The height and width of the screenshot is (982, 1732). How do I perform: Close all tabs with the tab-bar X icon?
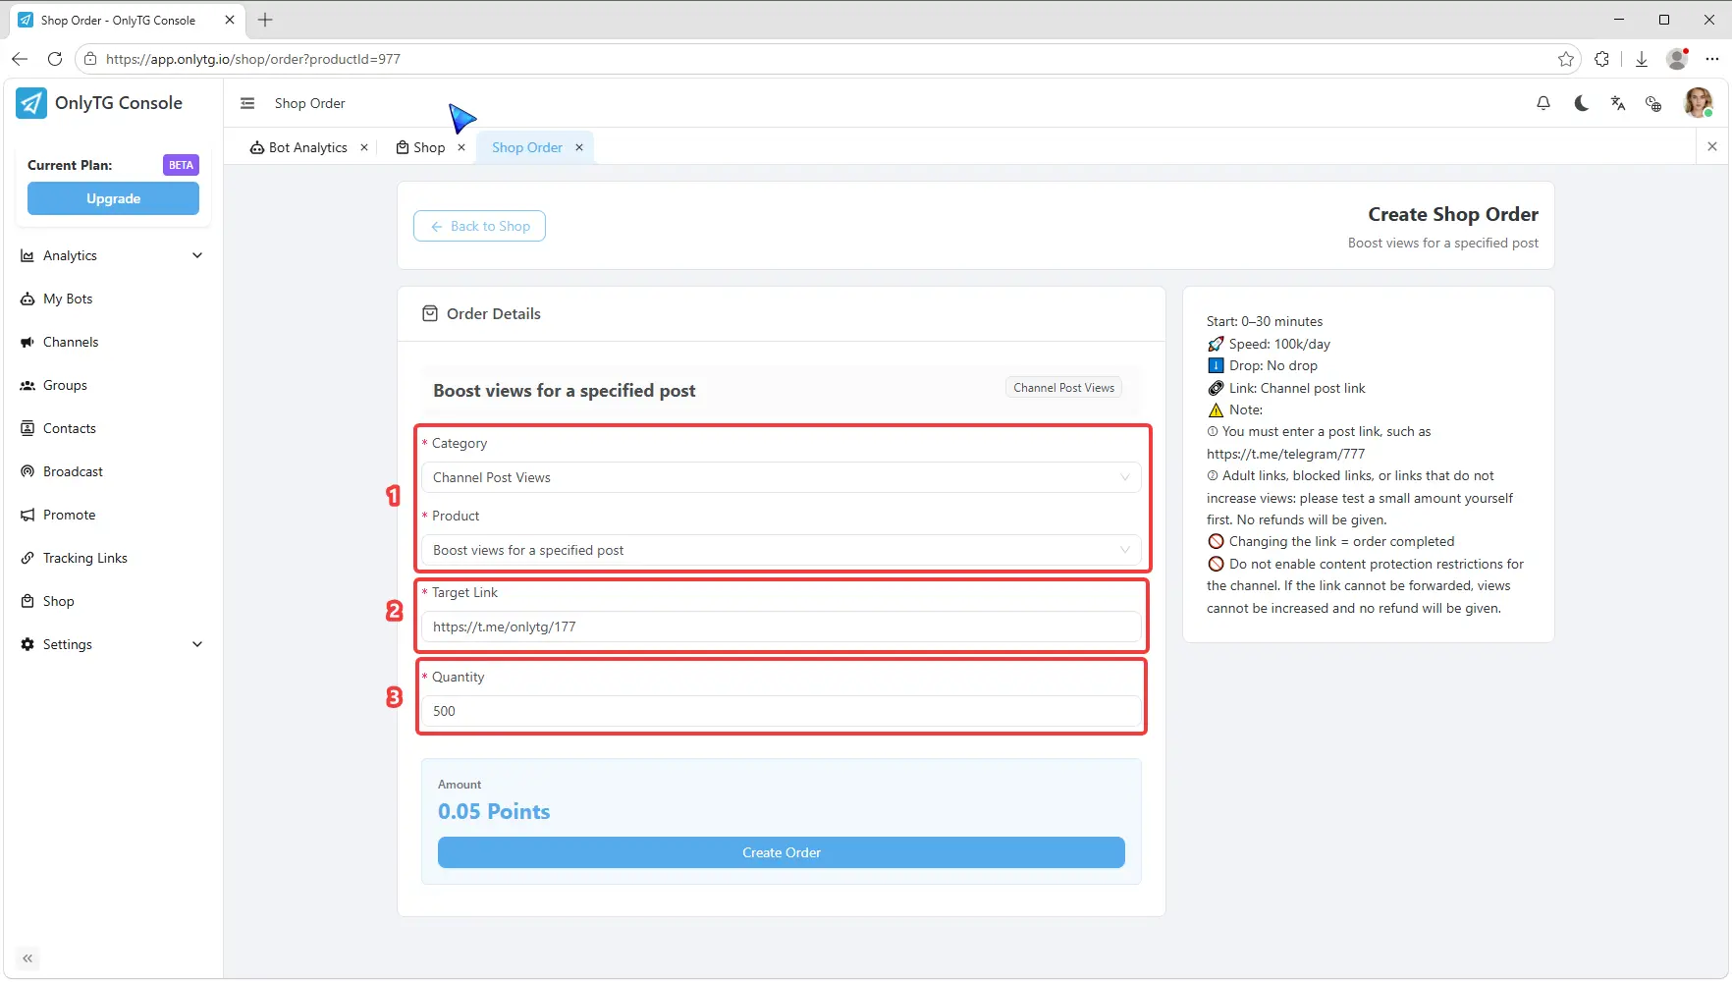(x=1712, y=146)
